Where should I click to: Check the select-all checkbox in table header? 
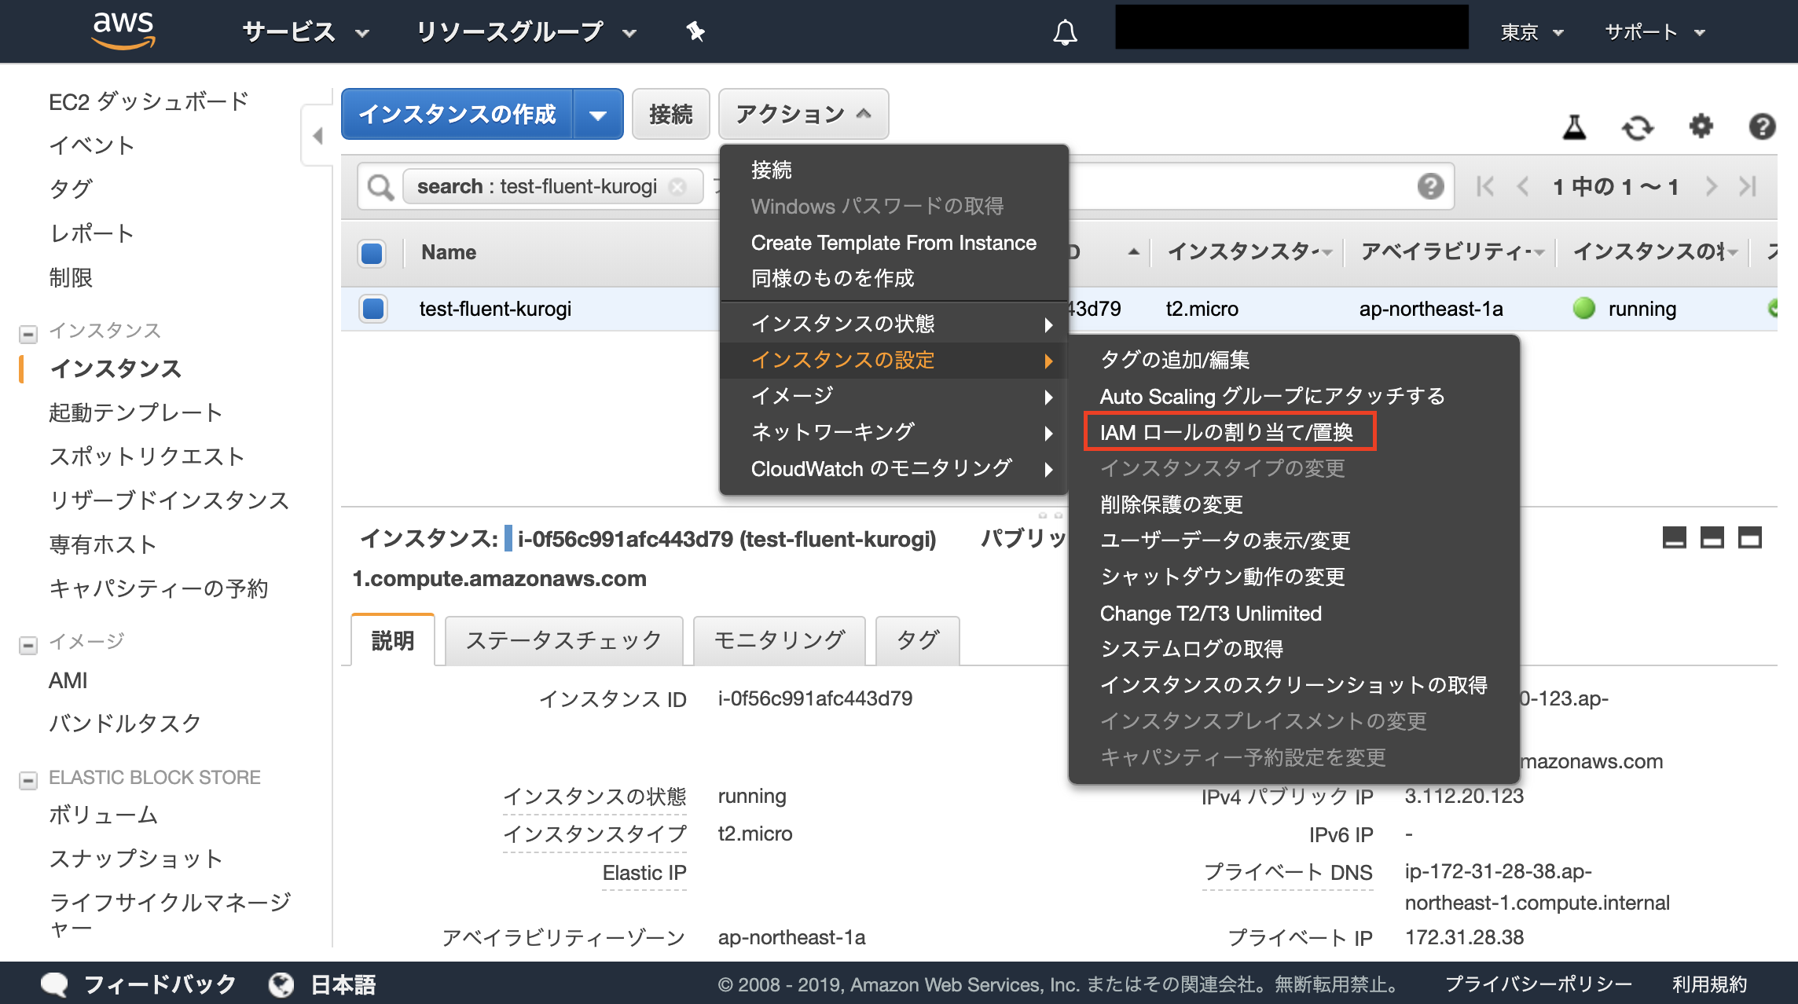click(x=371, y=253)
